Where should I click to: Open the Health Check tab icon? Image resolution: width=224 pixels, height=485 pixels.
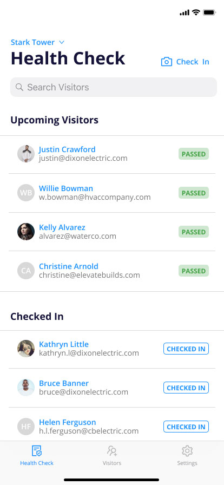coord(37,451)
